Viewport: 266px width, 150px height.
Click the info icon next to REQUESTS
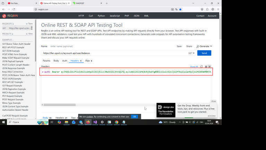[x=13, y=24]
